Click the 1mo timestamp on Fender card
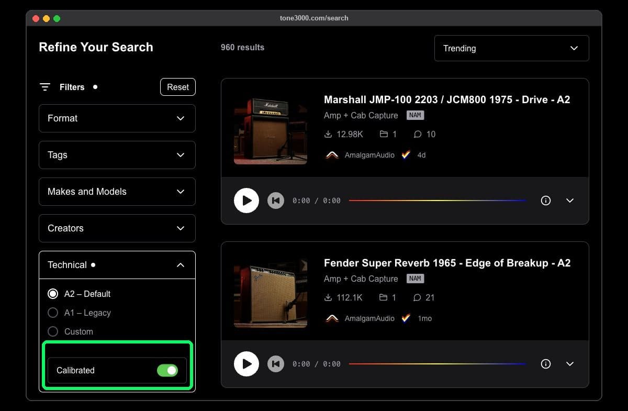628x411 pixels. pyautogui.click(x=425, y=319)
